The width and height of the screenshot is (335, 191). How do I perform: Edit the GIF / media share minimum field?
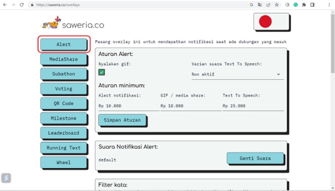[x=191, y=106]
